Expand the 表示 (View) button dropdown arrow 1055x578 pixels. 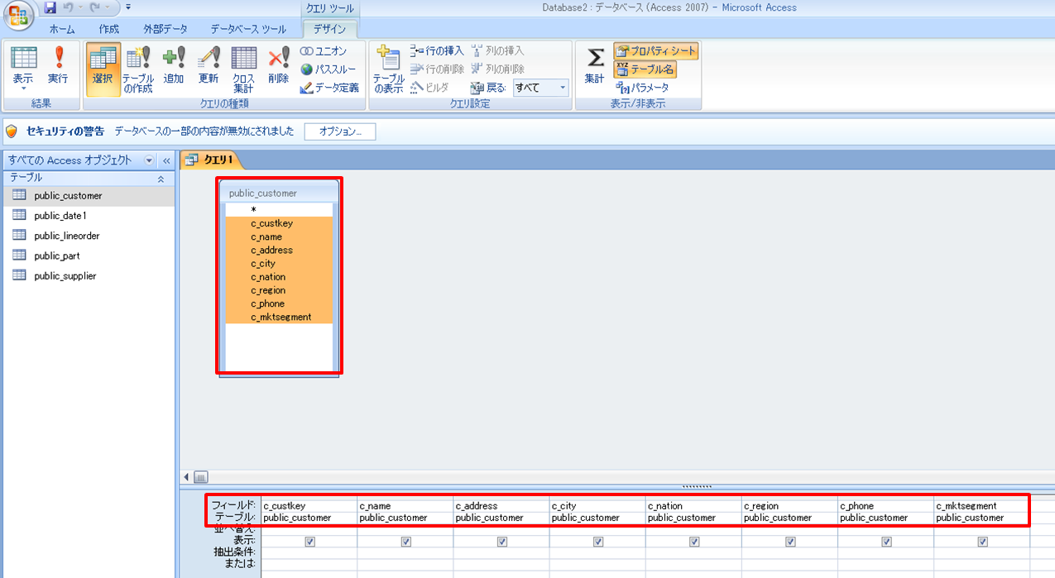[x=22, y=88]
